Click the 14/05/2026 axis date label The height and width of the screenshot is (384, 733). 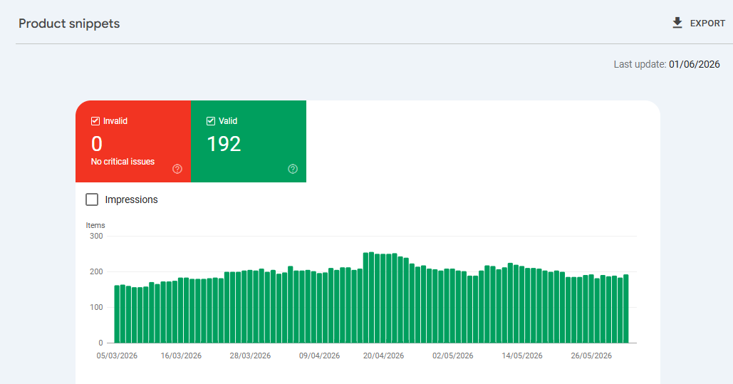[x=522, y=356]
